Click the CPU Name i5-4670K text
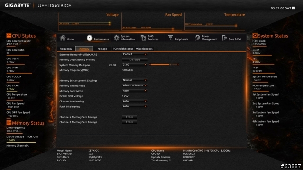The image size is (303, 170). (x=206, y=151)
